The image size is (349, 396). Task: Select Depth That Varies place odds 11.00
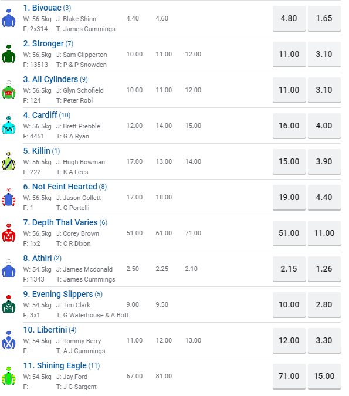tap(324, 233)
